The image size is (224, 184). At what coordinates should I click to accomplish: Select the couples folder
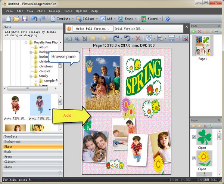click(x=44, y=71)
